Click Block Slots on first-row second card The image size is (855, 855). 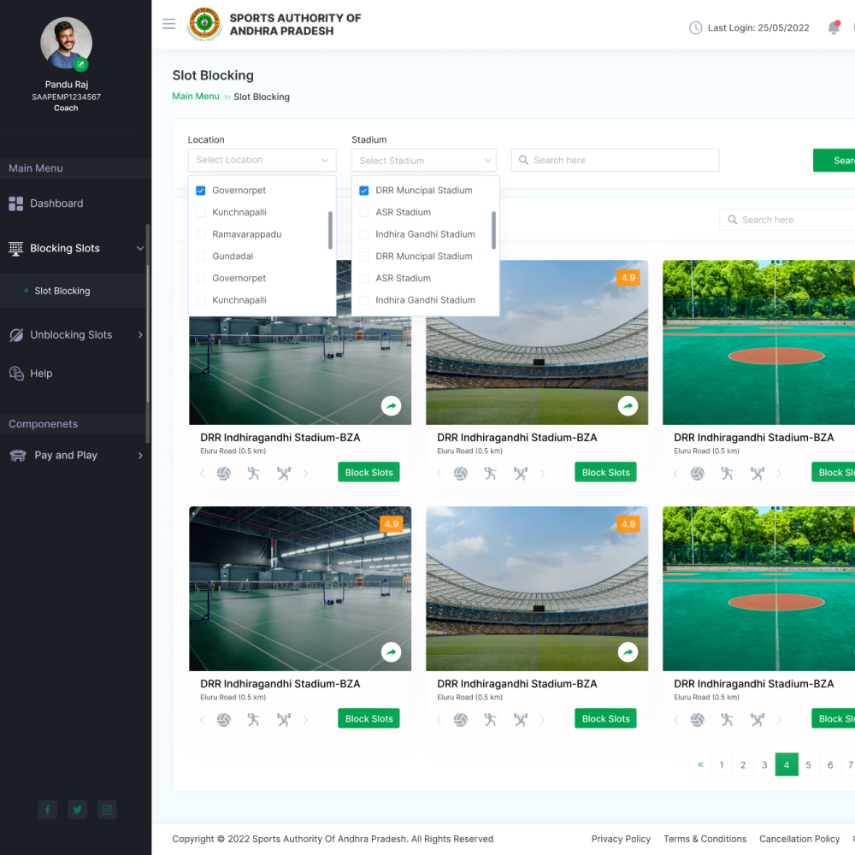pyautogui.click(x=605, y=472)
